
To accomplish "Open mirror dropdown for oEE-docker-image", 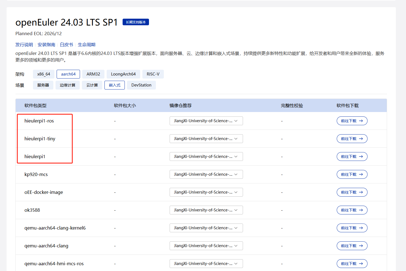I will pyautogui.click(x=206, y=192).
